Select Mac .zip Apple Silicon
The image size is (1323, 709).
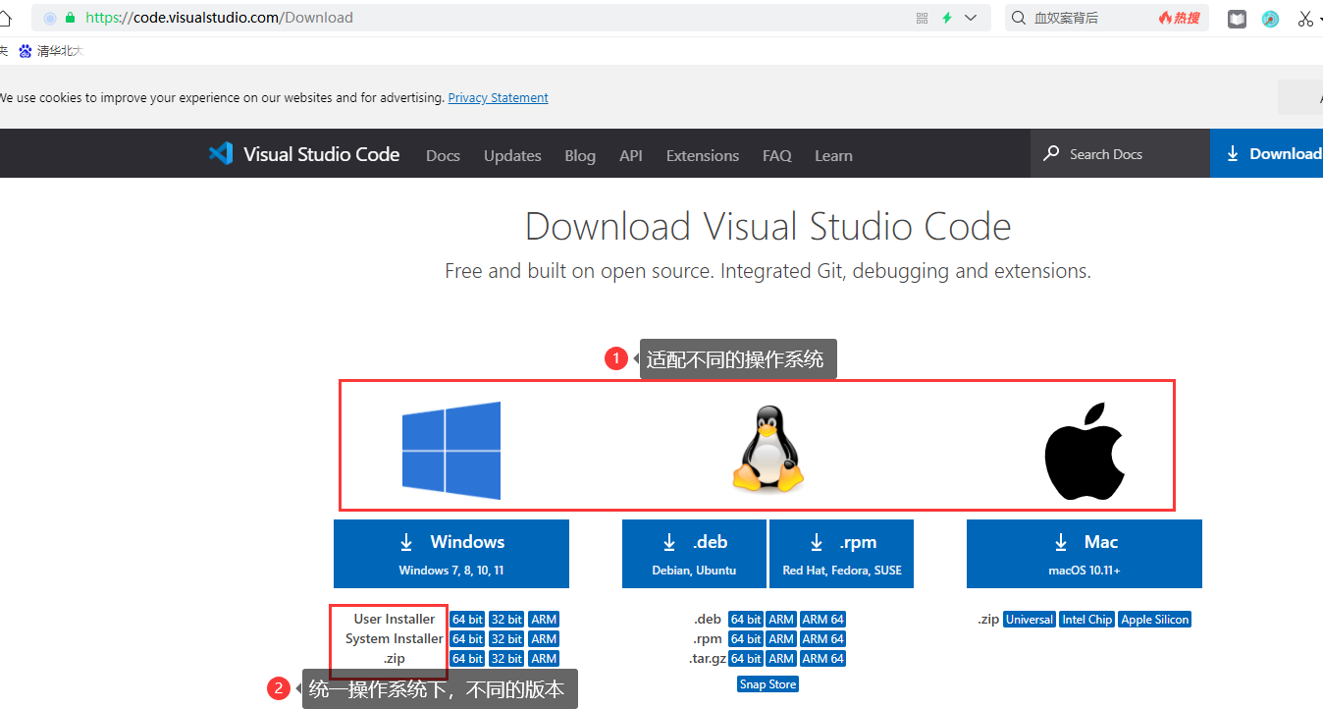coord(1154,619)
